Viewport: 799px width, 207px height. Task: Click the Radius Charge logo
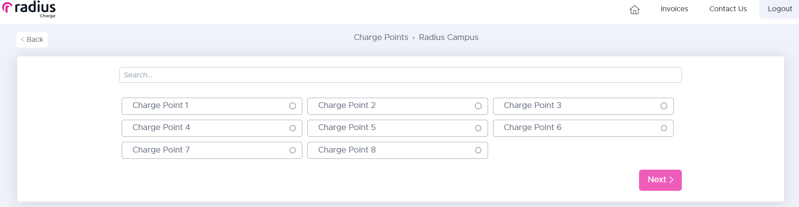pyautogui.click(x=30, y=9)
